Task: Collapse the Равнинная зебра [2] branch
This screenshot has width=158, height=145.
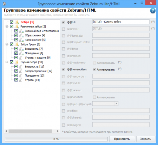Action: (x=7, y=26)
